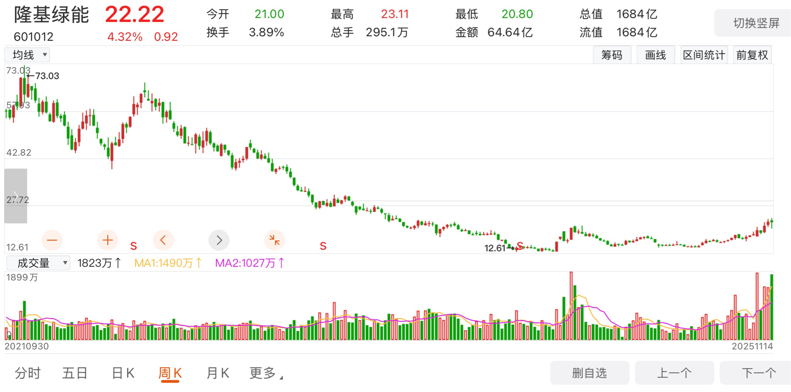Click the 总值 value 1684亿
This screenshot has height=392, width=791.
click(637, 15)
